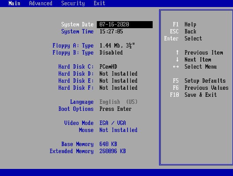Click the Floppy B: Type label

coord(73,53)
